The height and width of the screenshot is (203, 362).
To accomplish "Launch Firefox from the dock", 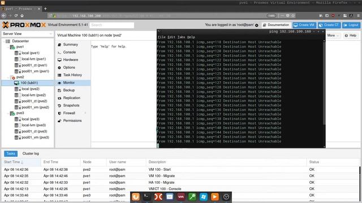I will (136, 197).
